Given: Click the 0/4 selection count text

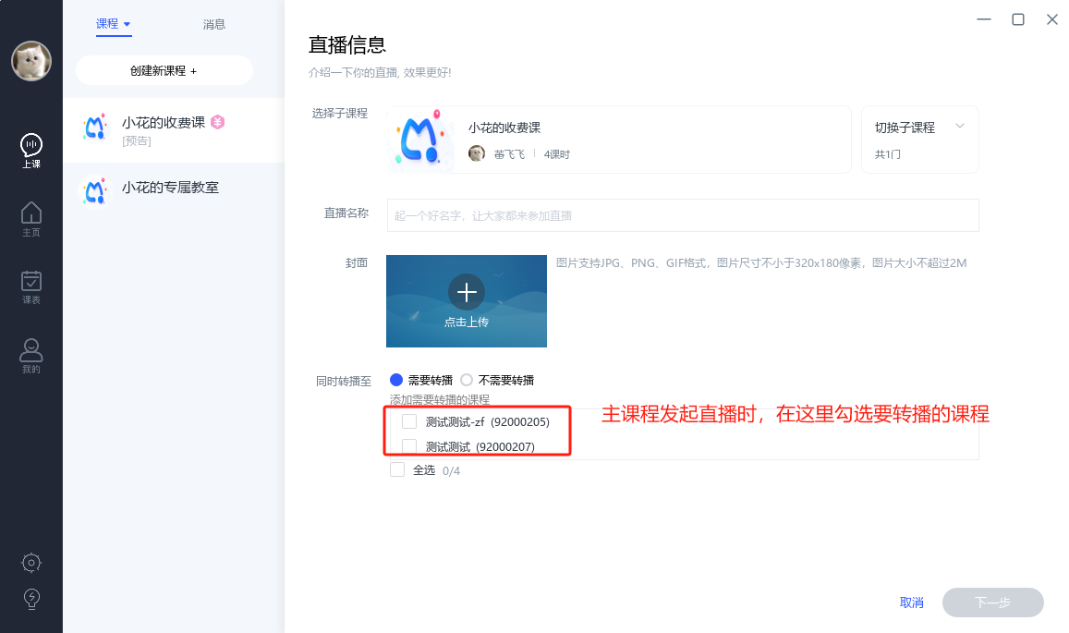Looking at the screenshot, I should (x=451, y=470).
